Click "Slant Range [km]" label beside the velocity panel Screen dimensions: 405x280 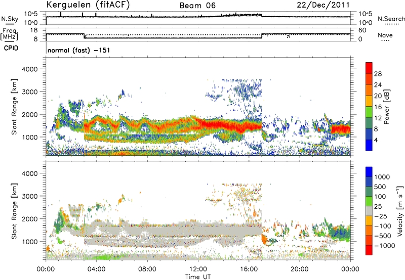point(14,211)
